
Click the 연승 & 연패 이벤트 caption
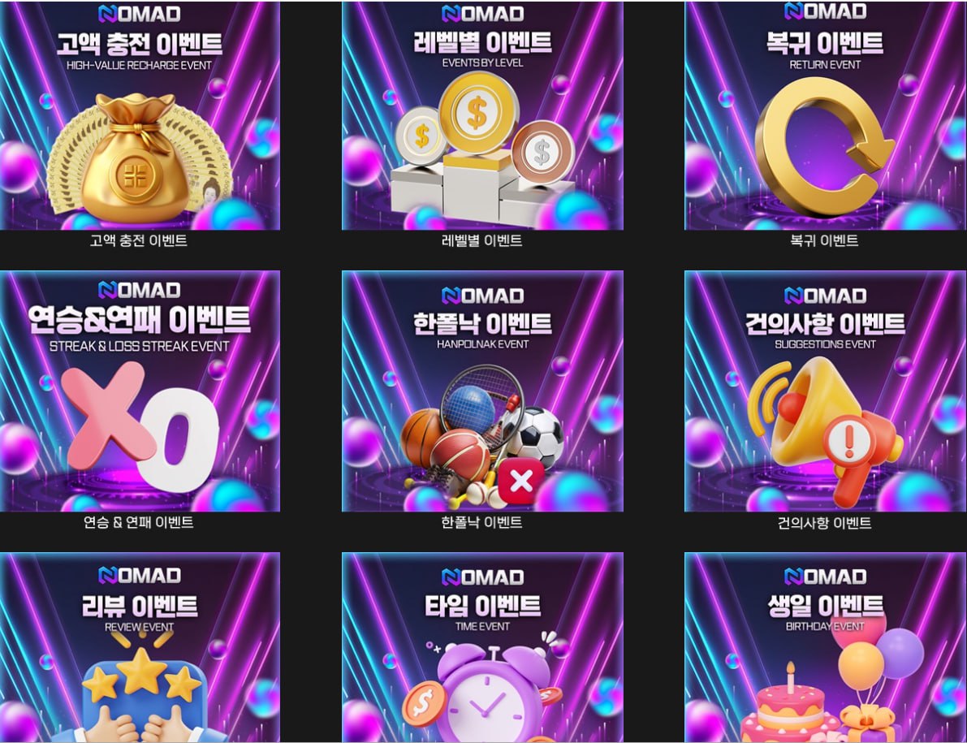139,522
